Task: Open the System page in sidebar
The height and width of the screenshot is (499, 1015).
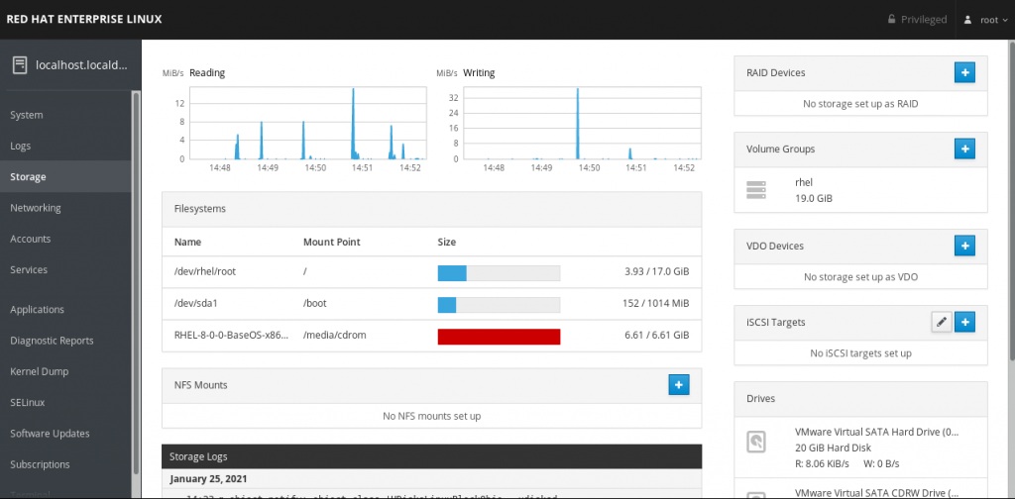Action: [x=27, y=115]
